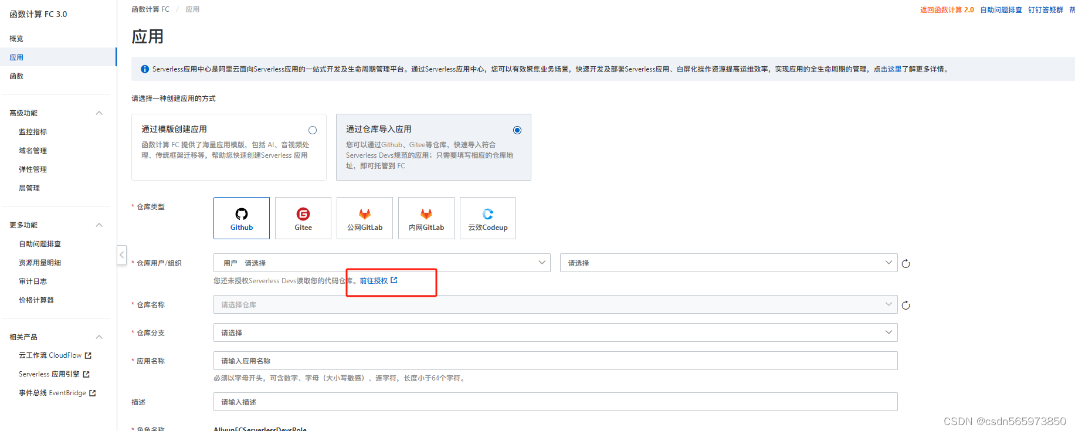Refresh the 仓库用户/组织 list
This screenshot has height=431, width=1075.
(906, 263)
